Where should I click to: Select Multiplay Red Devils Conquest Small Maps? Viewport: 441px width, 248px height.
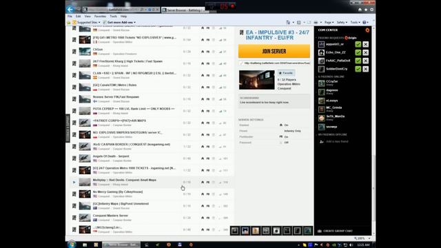pos(152,182)
